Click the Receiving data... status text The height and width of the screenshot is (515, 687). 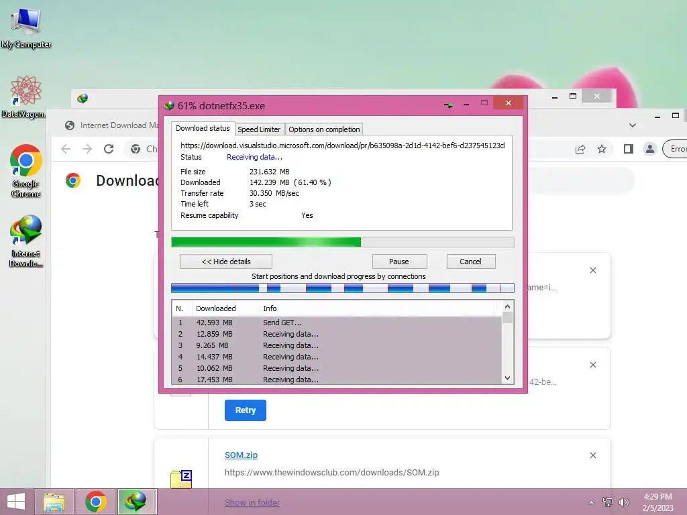254,157
